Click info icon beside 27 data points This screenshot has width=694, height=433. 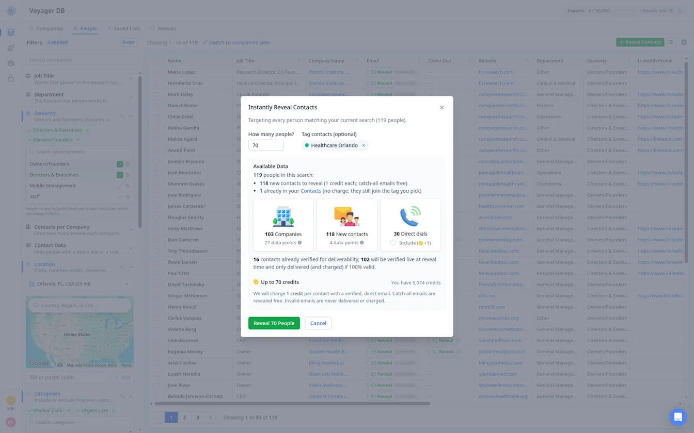pos(299,243)
